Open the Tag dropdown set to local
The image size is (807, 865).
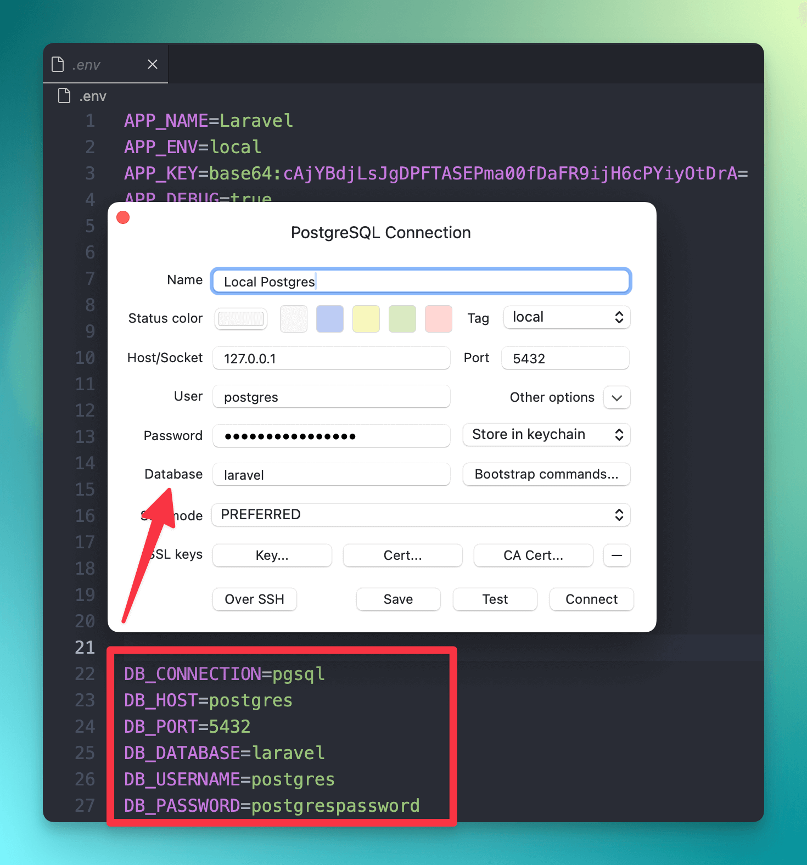pos(567,317)
